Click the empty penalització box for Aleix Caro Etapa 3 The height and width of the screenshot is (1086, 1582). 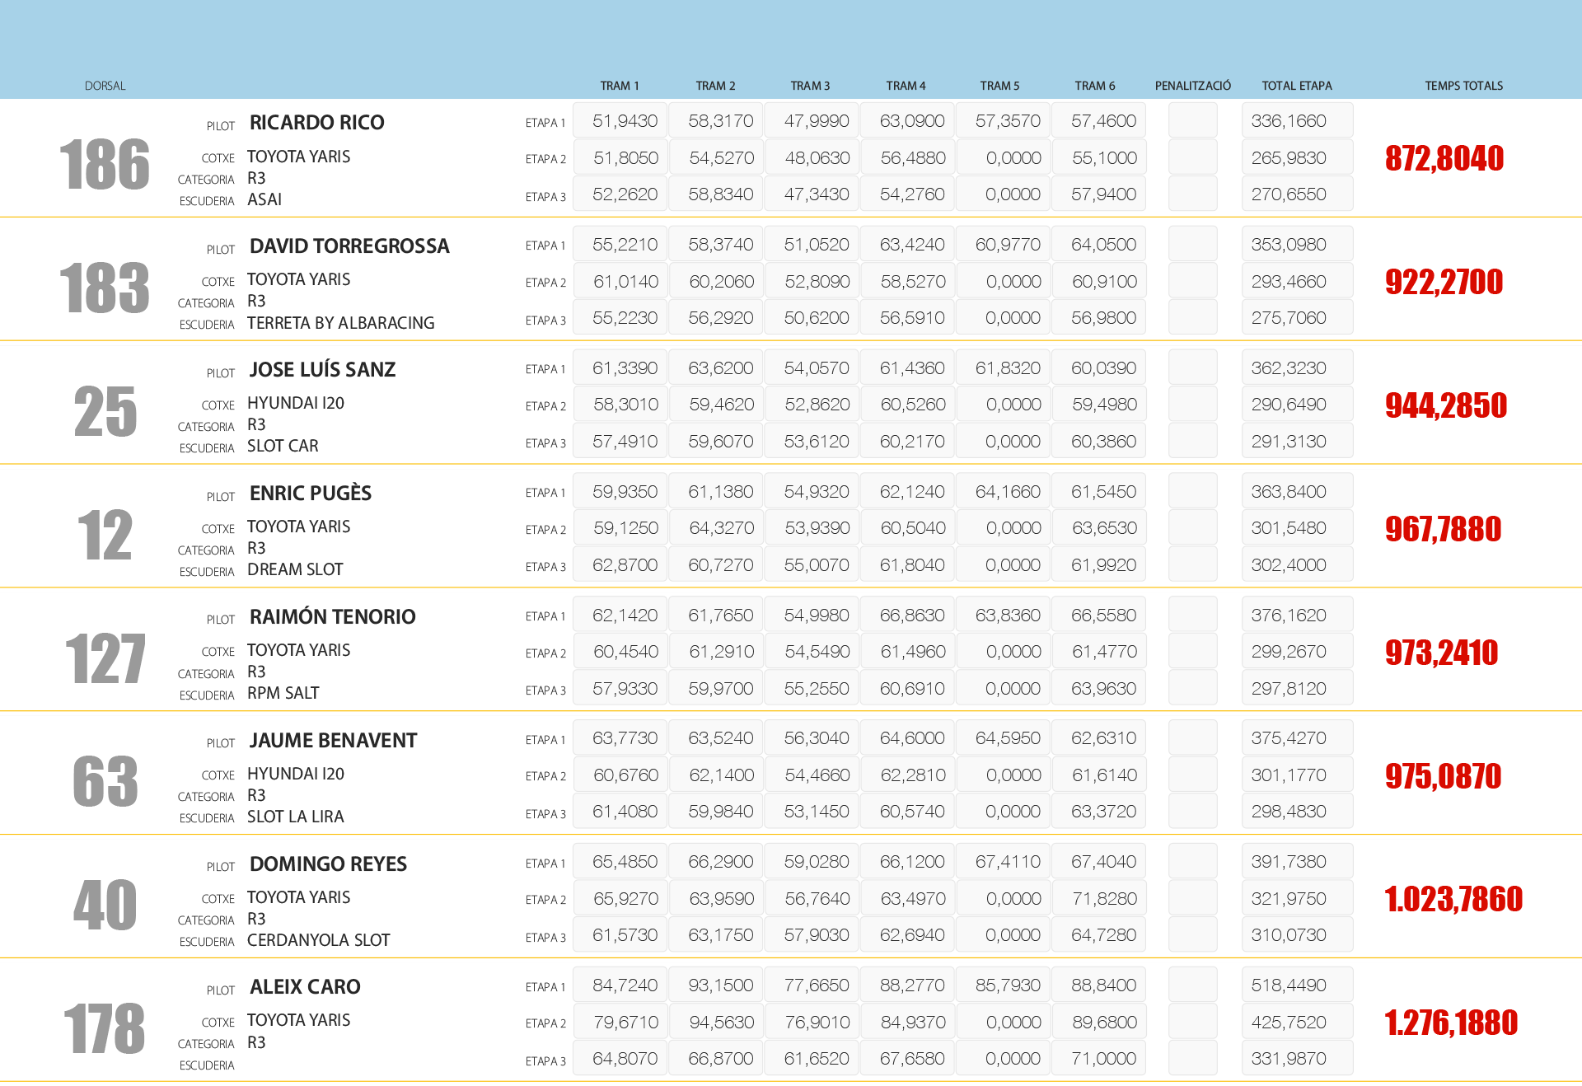[x=1192, y=1058]
